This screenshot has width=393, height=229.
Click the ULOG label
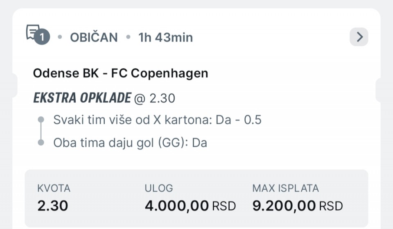click(159, 188)
